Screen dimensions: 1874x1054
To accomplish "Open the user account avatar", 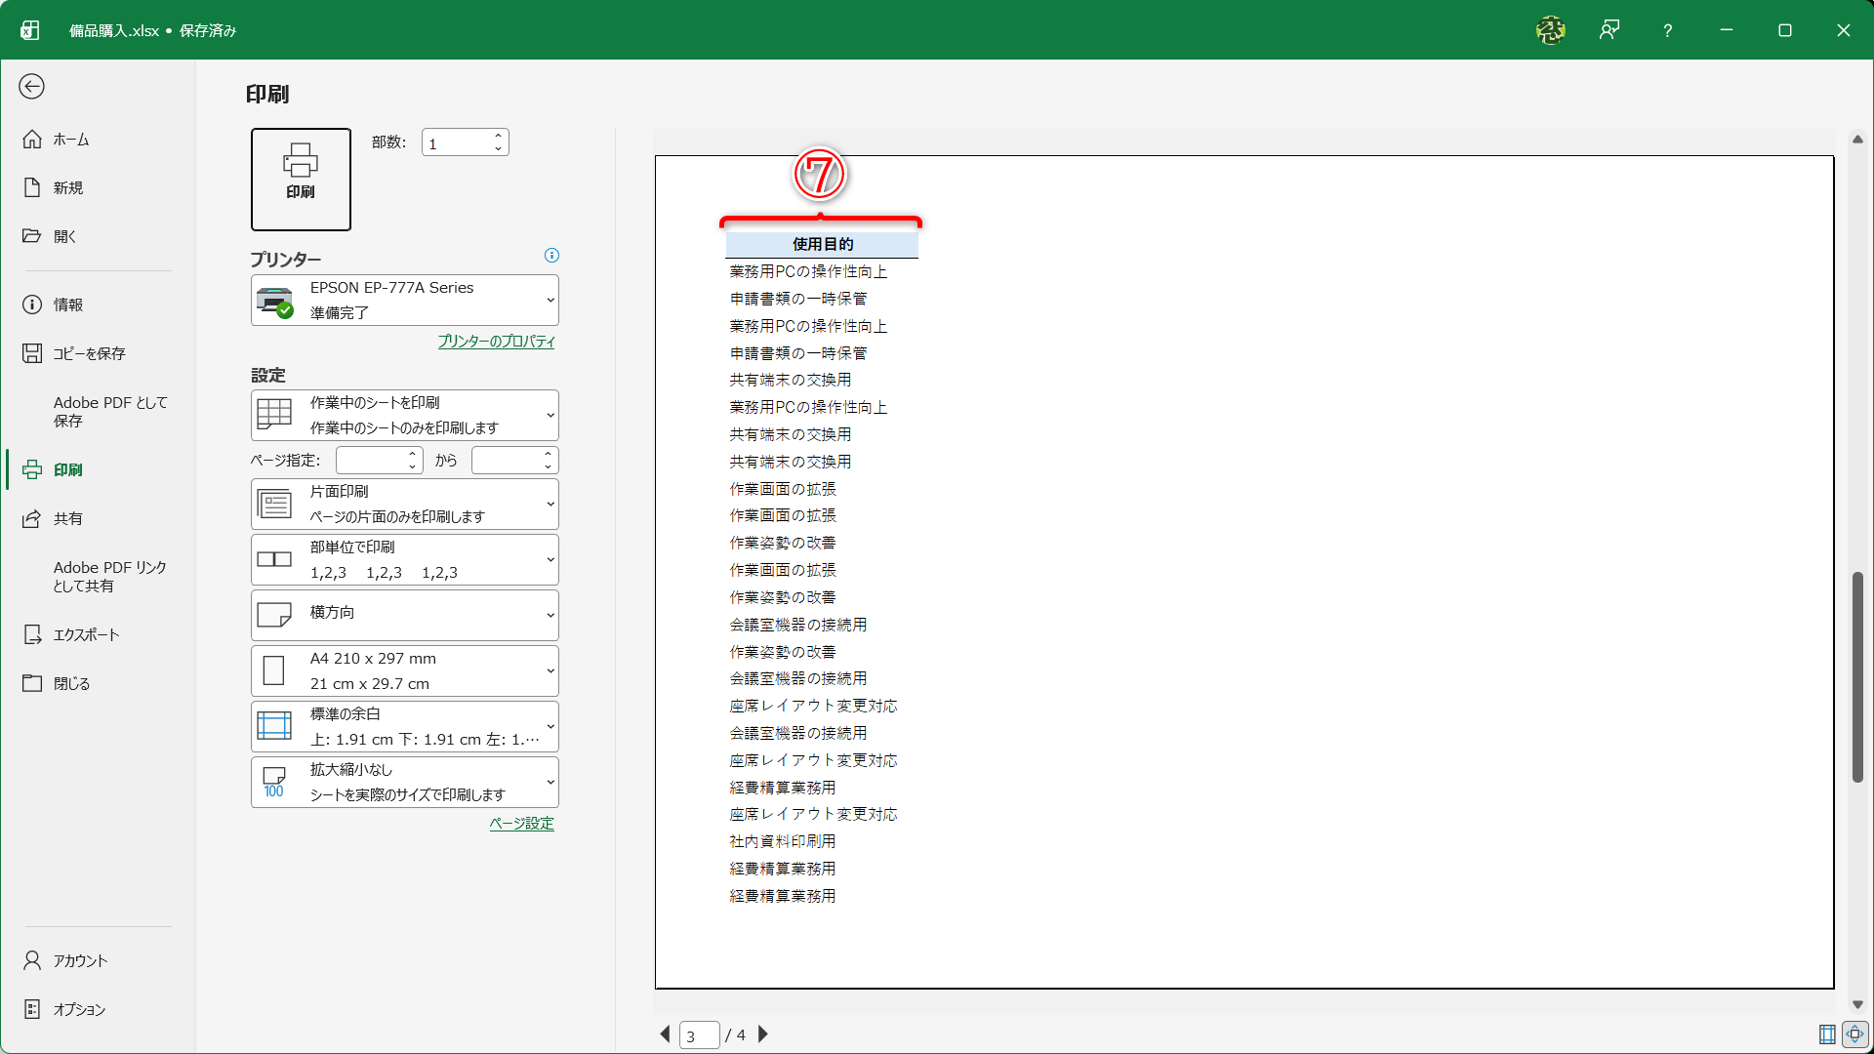I will tap(1550, 30).
